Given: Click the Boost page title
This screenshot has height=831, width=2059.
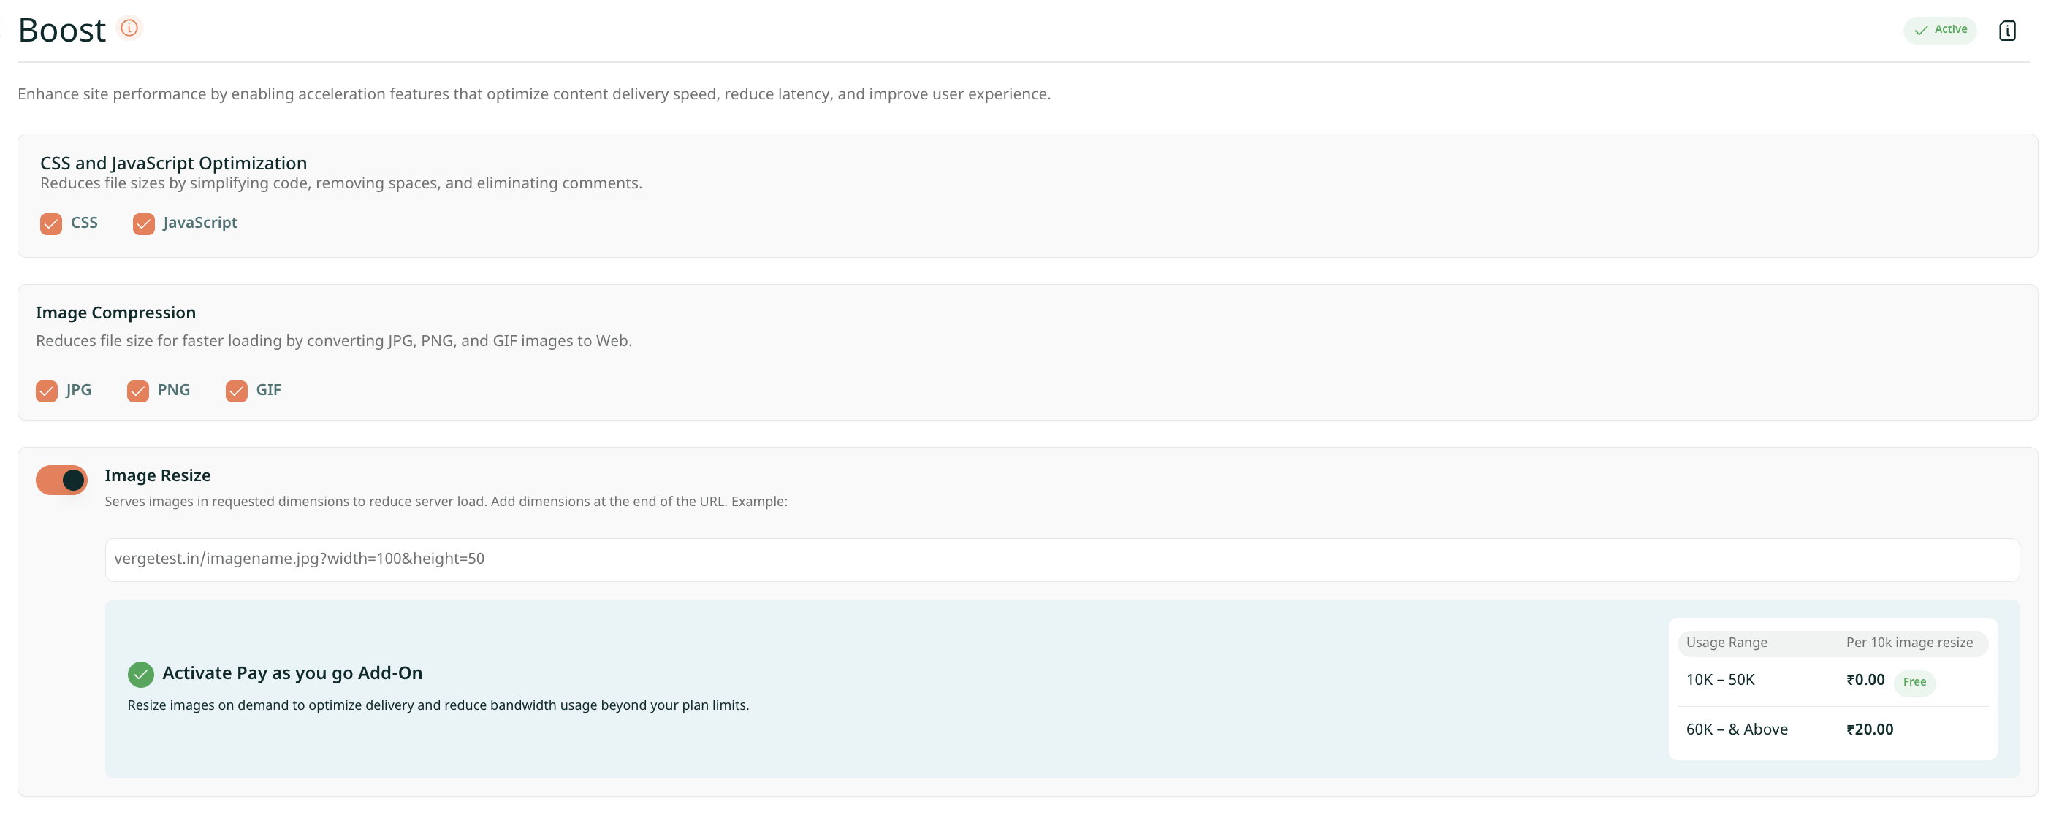Looking at the screenshot, I should [61, 31].
